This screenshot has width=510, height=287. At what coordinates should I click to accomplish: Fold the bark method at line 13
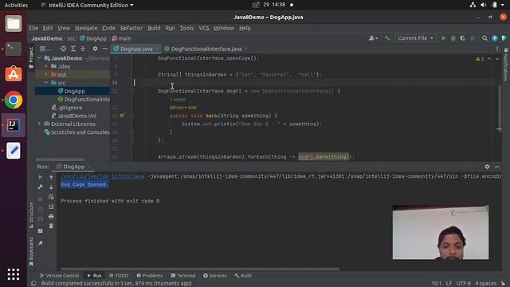131,116
